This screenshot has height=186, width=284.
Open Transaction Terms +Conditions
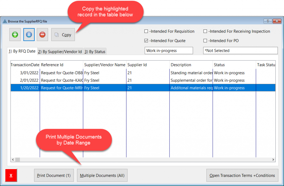click(242, 175)
